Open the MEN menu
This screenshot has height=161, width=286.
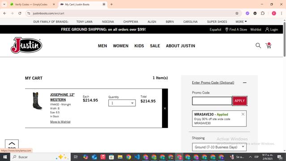pyautogui.click(x=102, y=46)
